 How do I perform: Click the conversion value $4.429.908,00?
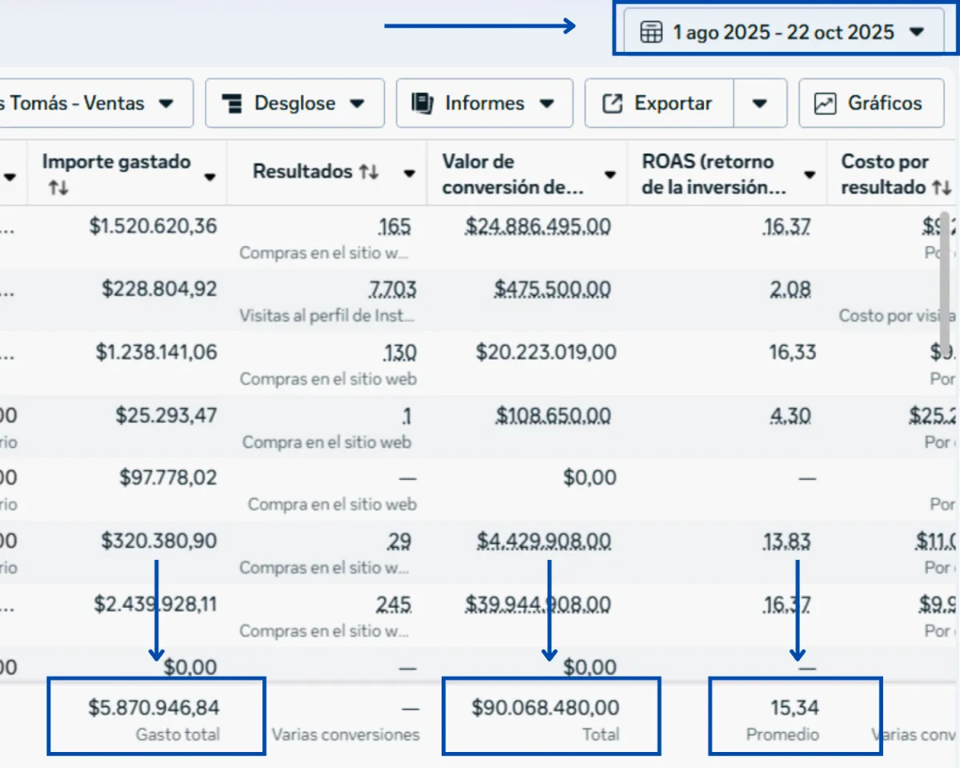[544, 541]
